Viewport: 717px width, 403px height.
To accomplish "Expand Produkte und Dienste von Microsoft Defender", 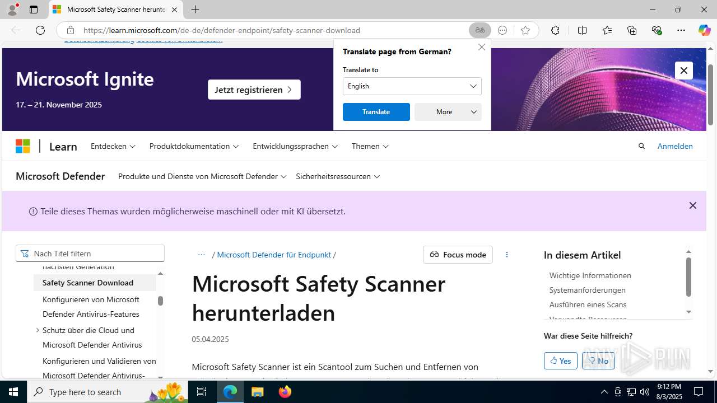I will pyautogui.click(x=202, y=176).
